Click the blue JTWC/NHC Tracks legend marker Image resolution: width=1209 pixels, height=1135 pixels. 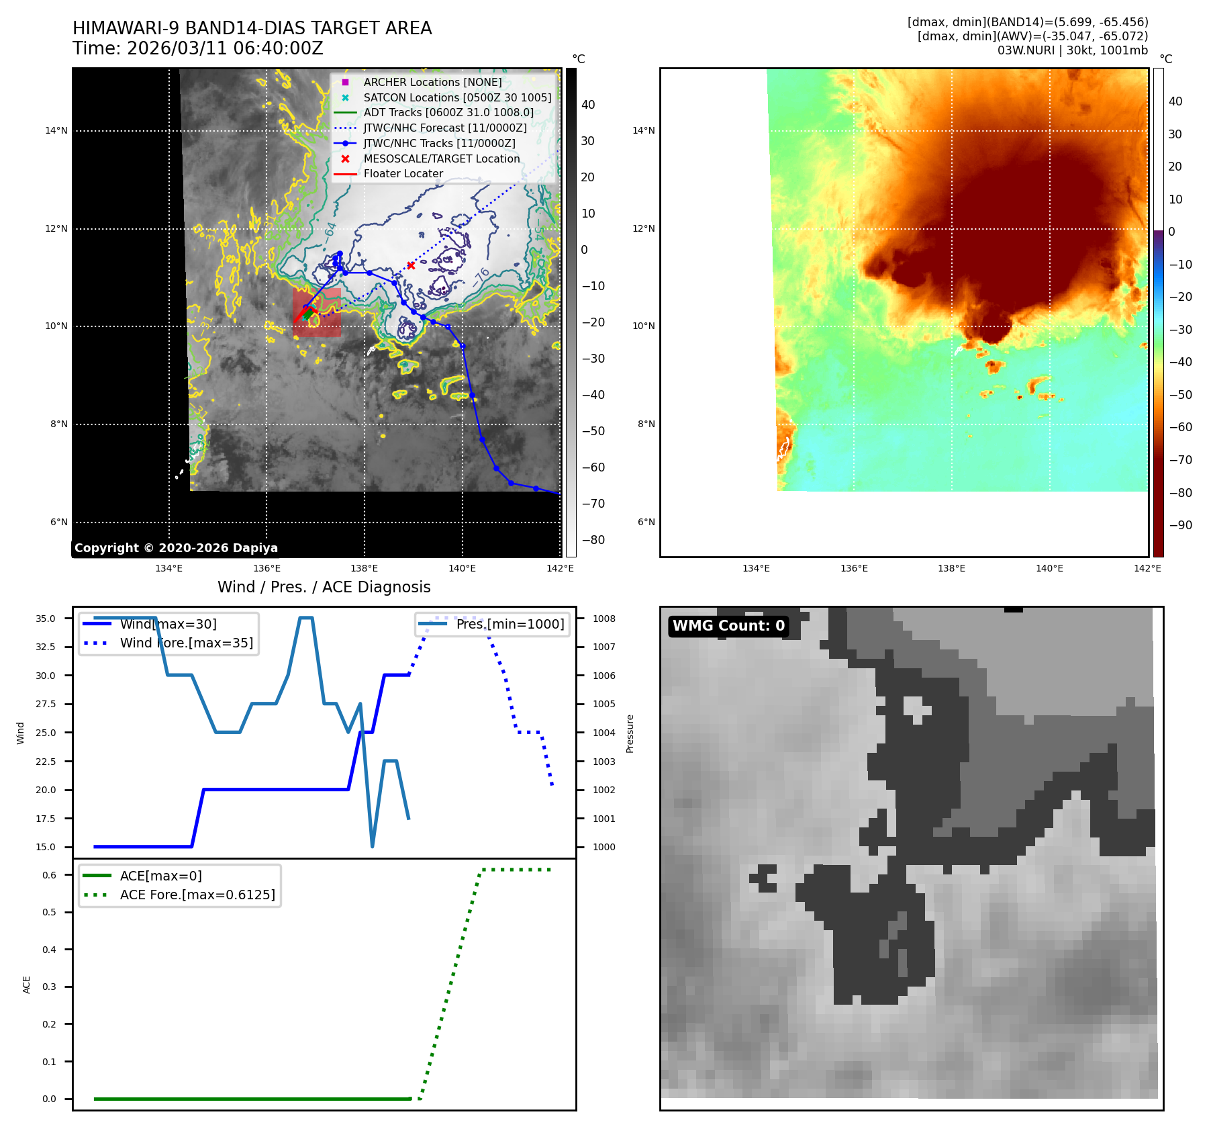[x=345, y=144]
